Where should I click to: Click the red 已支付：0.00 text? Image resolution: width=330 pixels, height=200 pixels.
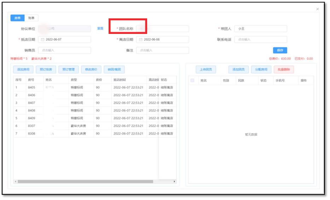(304, 59)
